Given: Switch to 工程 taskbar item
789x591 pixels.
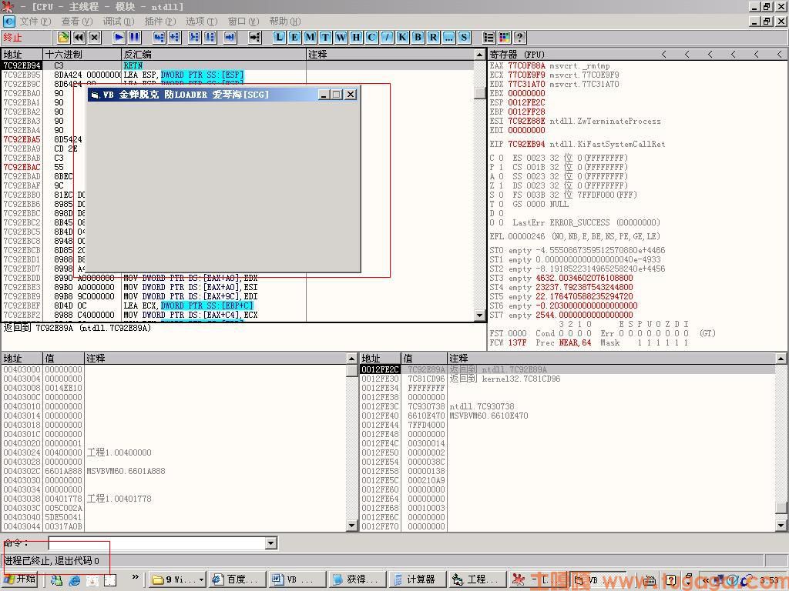Looking at the screenshot, I should tap(476, 579).
